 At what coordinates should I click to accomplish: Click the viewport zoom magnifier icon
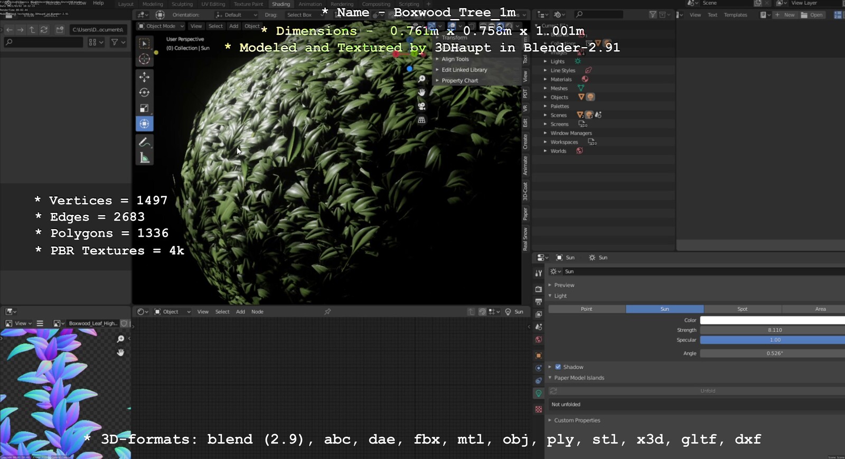tap(421, 79)
